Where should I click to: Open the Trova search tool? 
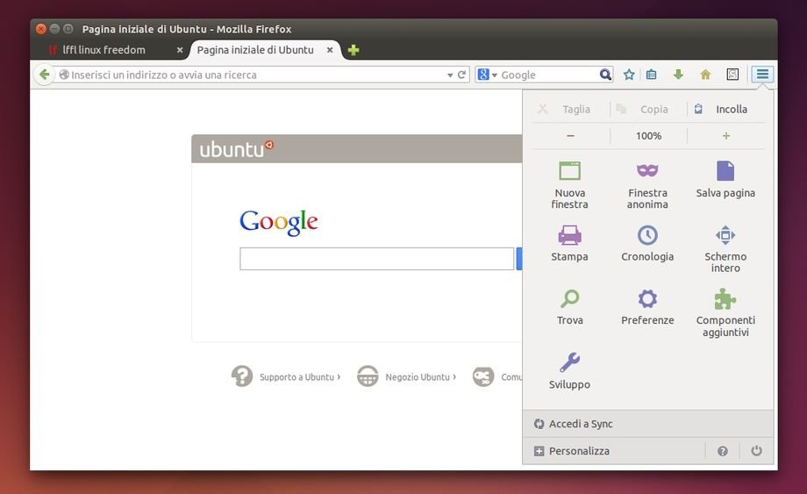569,307
